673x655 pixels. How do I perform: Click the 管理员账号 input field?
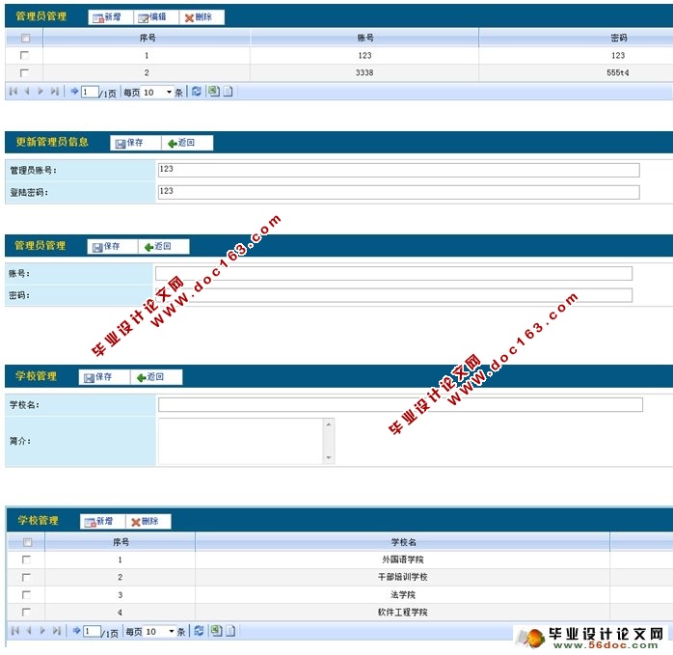[399, 170]
